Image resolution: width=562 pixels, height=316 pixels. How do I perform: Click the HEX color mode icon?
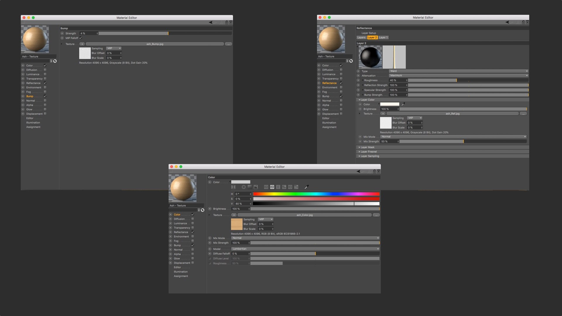click(290, 187)
